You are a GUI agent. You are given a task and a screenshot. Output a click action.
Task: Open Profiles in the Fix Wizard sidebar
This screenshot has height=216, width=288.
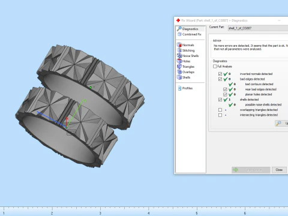pyautogui.click(x=185, y=88)
